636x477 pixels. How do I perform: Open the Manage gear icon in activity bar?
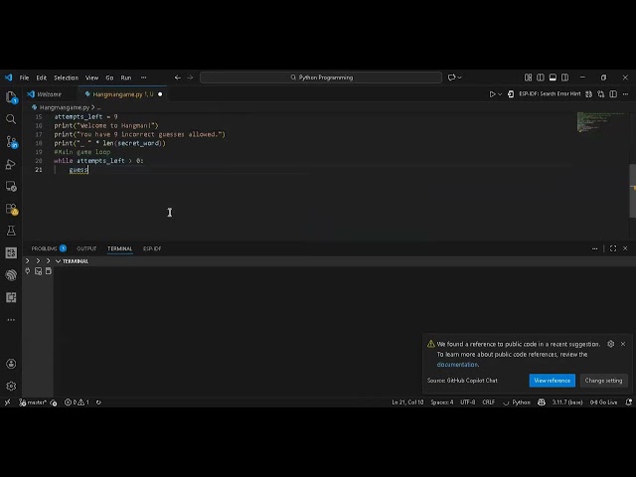pyautogui.click(x=11, y=386)
